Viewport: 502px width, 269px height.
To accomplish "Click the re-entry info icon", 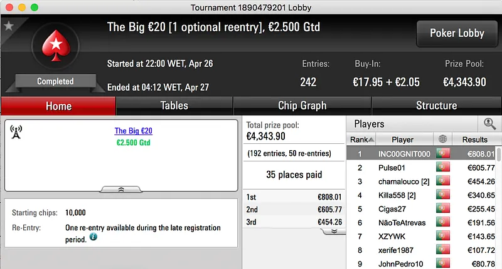I will point(93,238).
